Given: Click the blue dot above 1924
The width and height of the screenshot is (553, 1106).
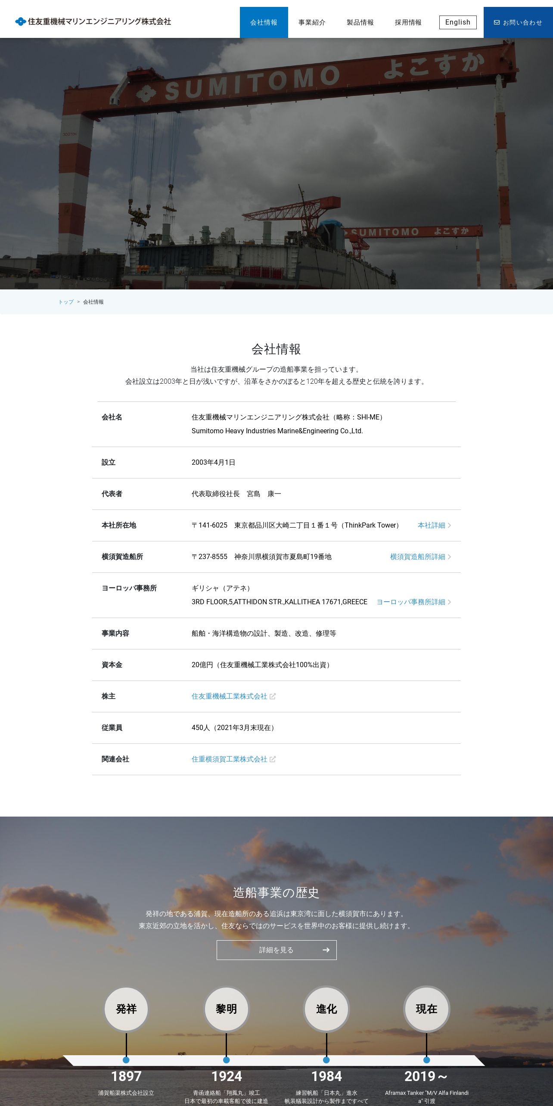Looking at the screenshot, I should tap(227, 1060).
